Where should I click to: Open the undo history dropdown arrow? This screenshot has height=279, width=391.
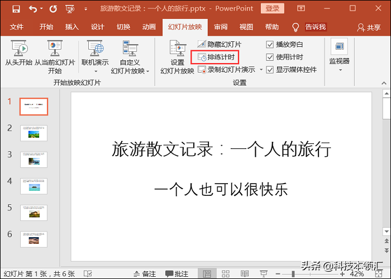pyautogui.click(x=41, y=9)
